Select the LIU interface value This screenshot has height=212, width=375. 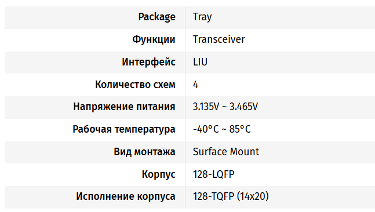pyautogui.click(x=200, y=62)
